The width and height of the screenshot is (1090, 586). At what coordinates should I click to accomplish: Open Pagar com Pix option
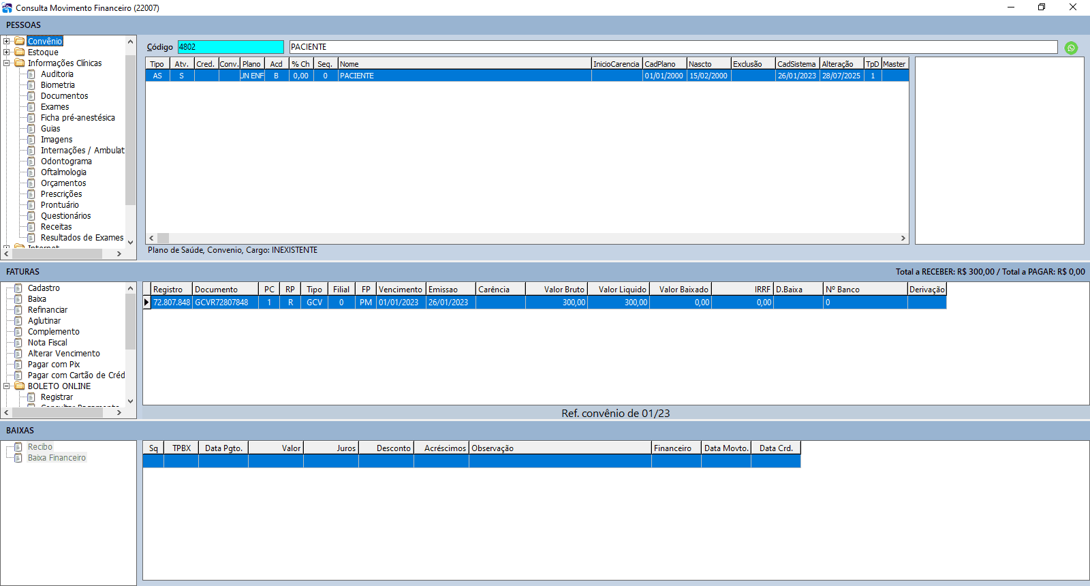coord(53,365)
